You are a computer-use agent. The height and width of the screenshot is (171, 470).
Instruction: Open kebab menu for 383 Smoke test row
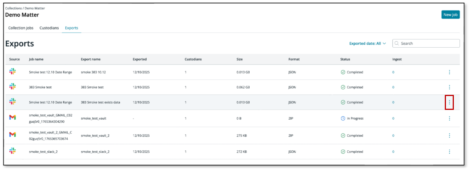(449, 87)
